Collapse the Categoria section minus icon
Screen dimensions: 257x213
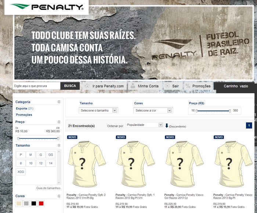coord(59,102)
